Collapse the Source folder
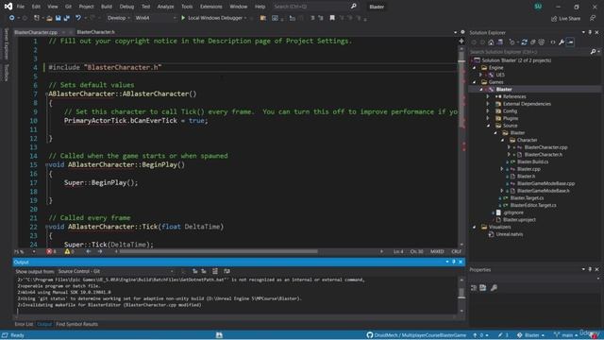 [488, 126]
